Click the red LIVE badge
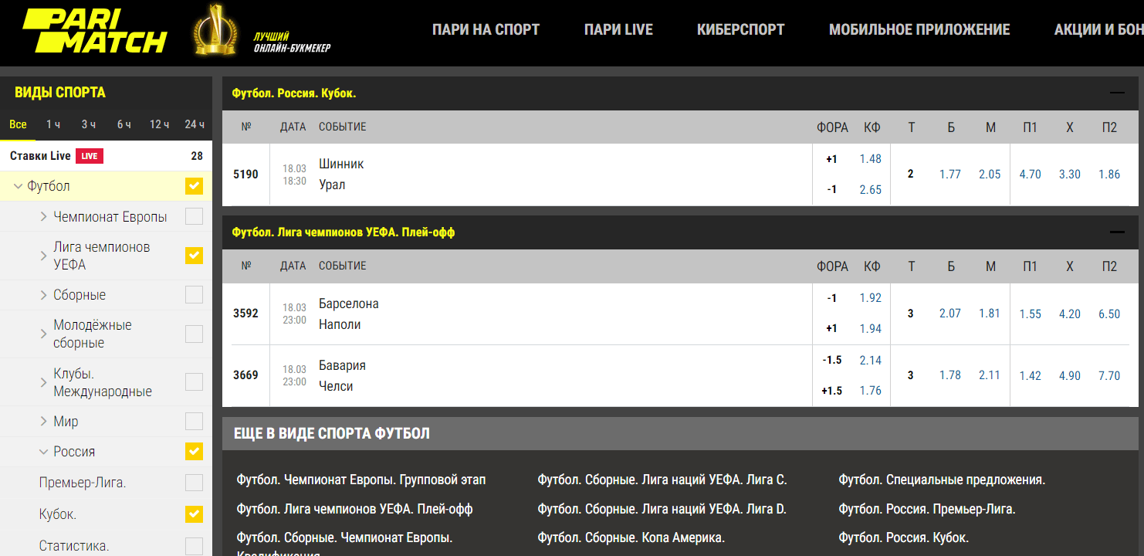 pos(89,156)
